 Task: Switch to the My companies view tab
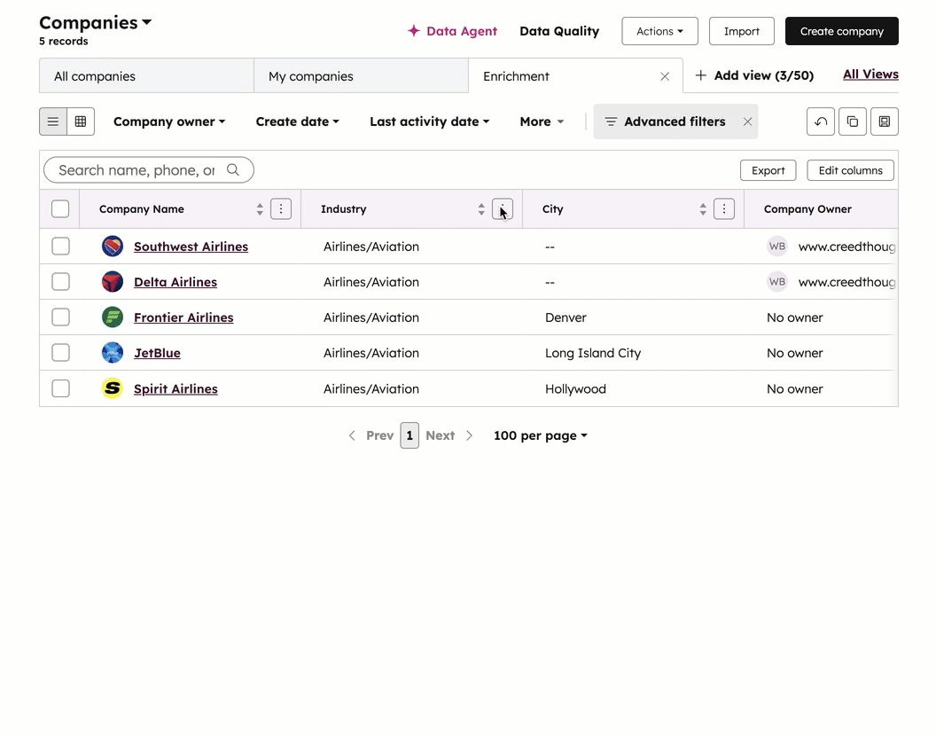(310, 76)
